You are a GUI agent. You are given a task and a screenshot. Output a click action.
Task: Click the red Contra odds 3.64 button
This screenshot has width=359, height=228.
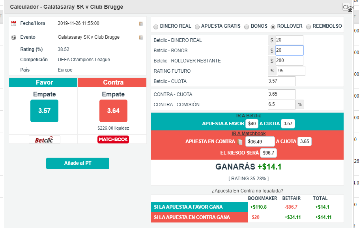(x=113, y=111)
